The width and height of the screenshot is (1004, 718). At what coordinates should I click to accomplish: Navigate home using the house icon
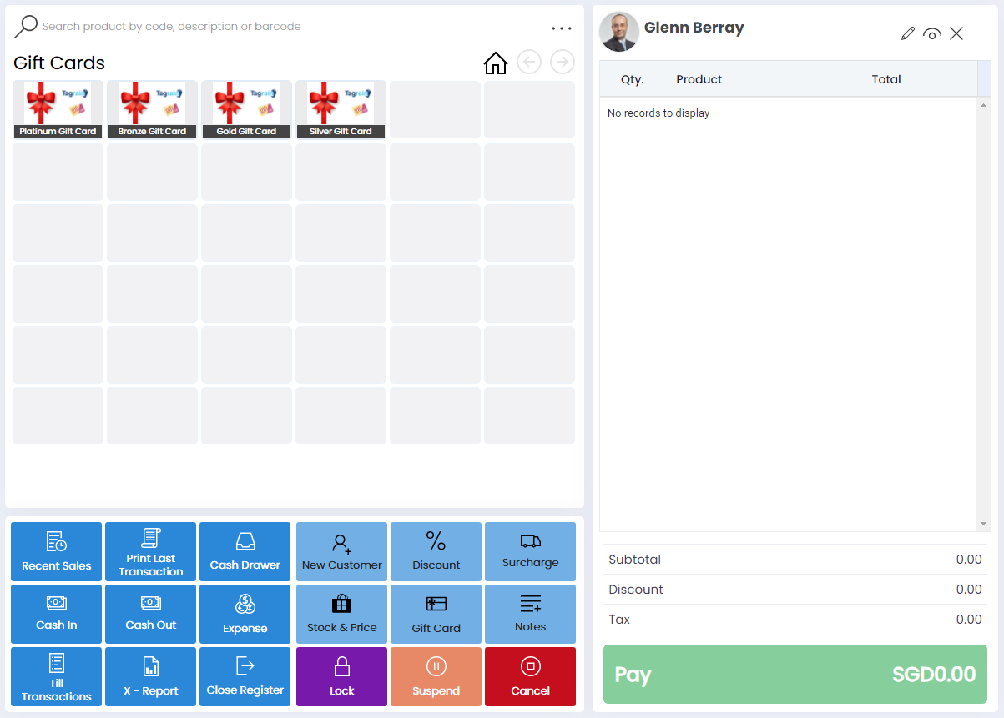point(495,63)
